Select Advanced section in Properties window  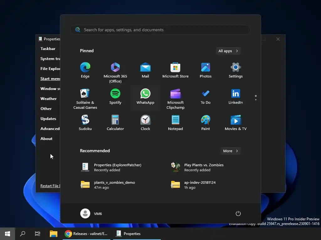(50, 128)
